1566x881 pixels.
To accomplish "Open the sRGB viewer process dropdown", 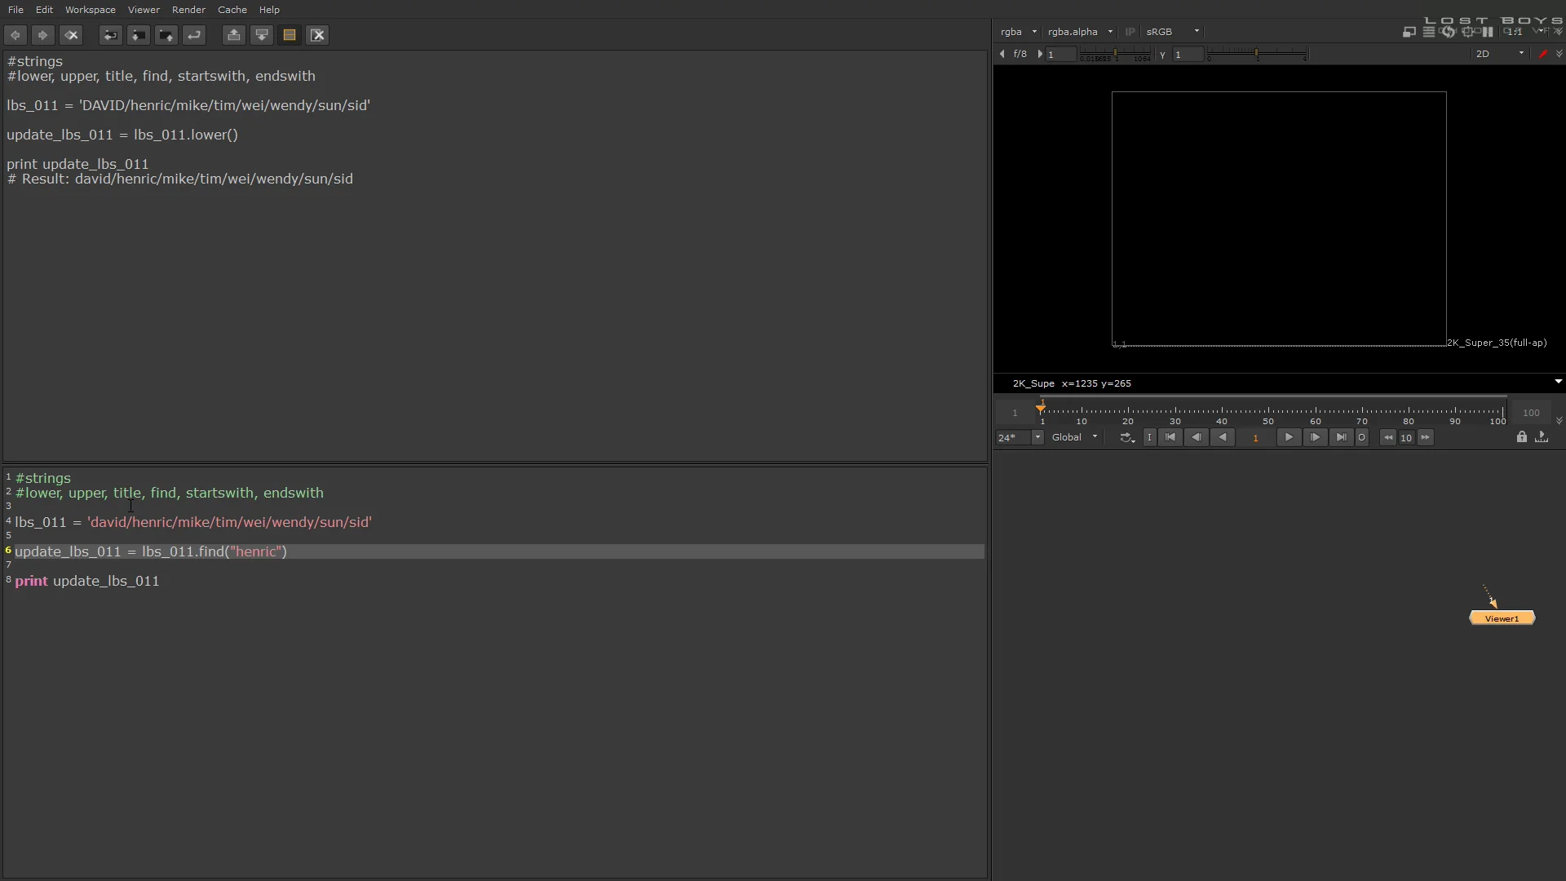I will pos(1173,32).
